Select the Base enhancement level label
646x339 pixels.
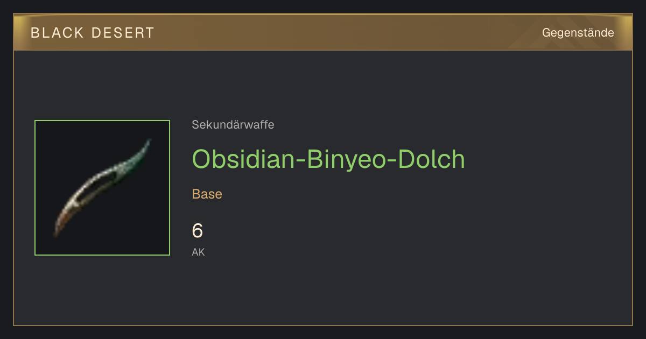coord(207,194)
